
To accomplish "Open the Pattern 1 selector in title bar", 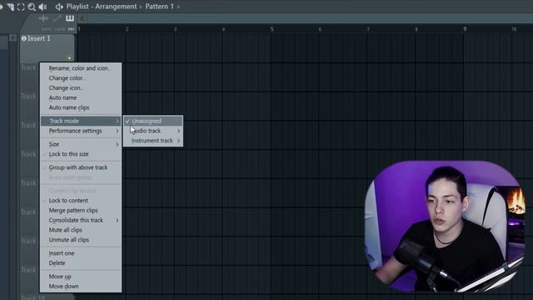I will (x=159, y=7).
